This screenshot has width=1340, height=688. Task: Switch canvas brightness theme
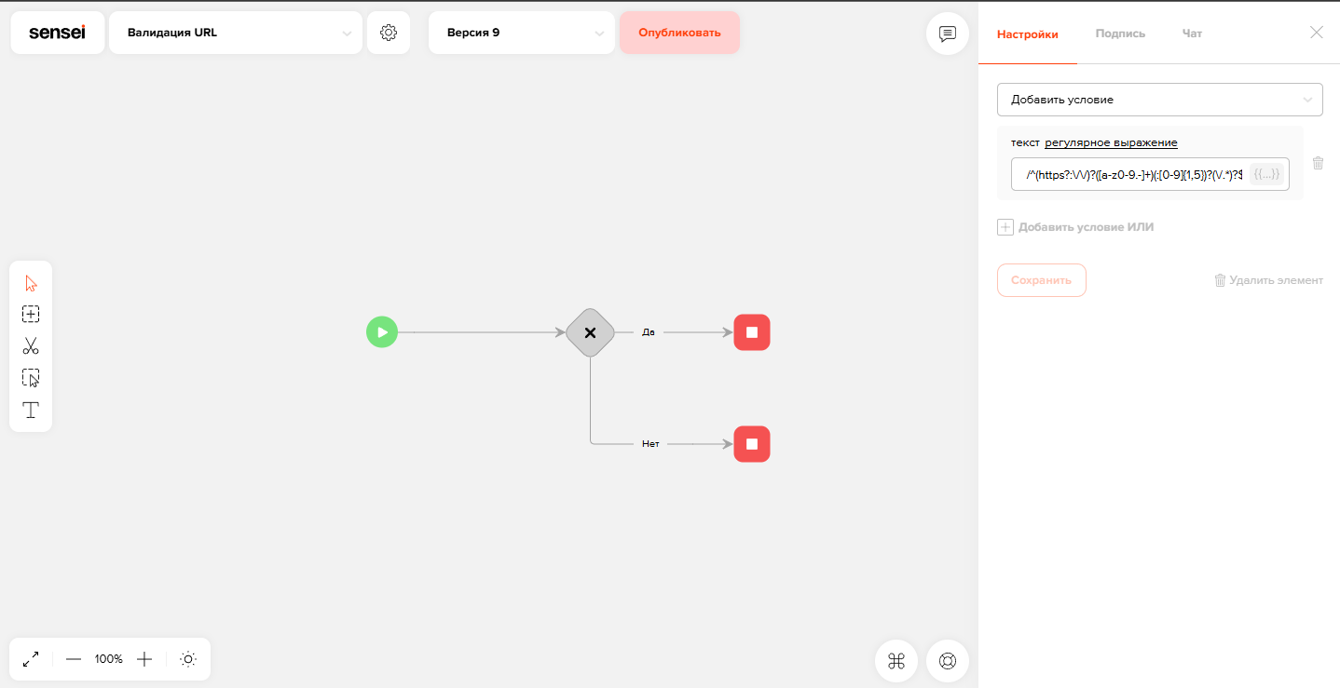click(x=188, y=659)
